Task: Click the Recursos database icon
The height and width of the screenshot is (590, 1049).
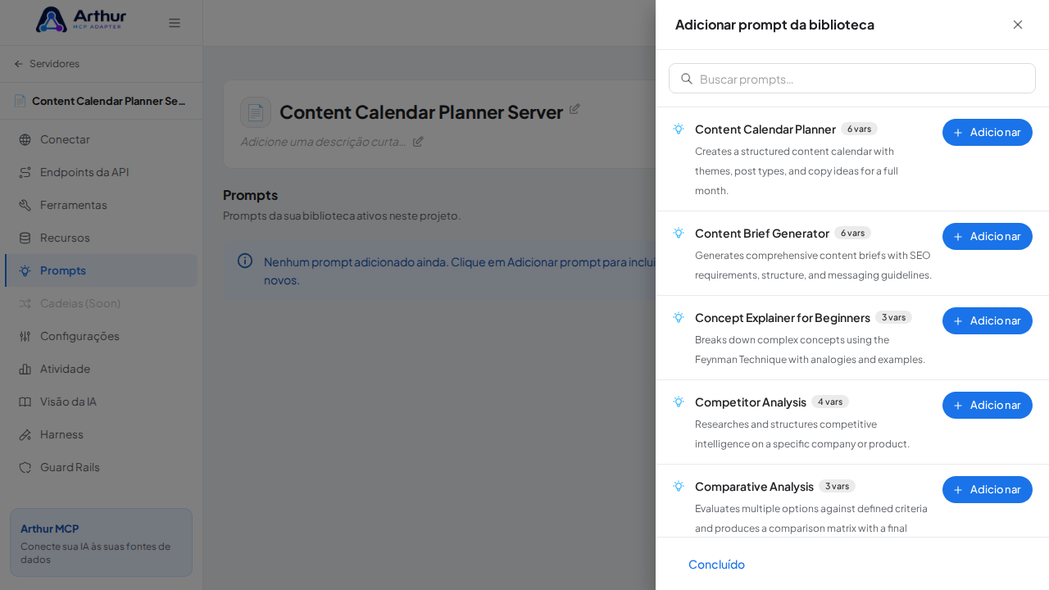Action: click(25, 238)
